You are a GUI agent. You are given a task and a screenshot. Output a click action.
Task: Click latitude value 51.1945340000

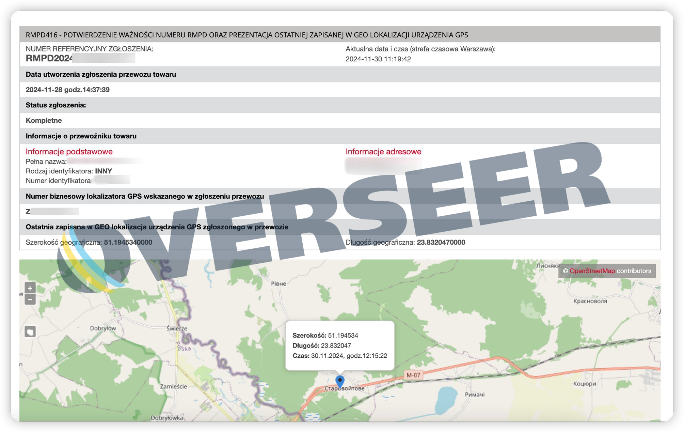click(128, 242)
